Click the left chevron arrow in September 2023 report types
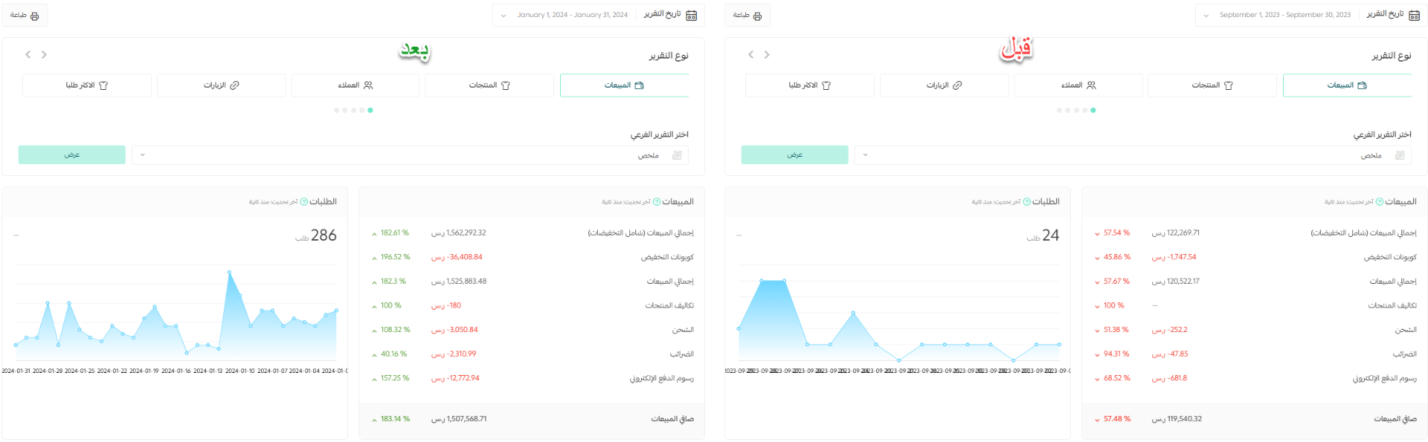Screen dimensions: 1428x442 tap(751, 54)
